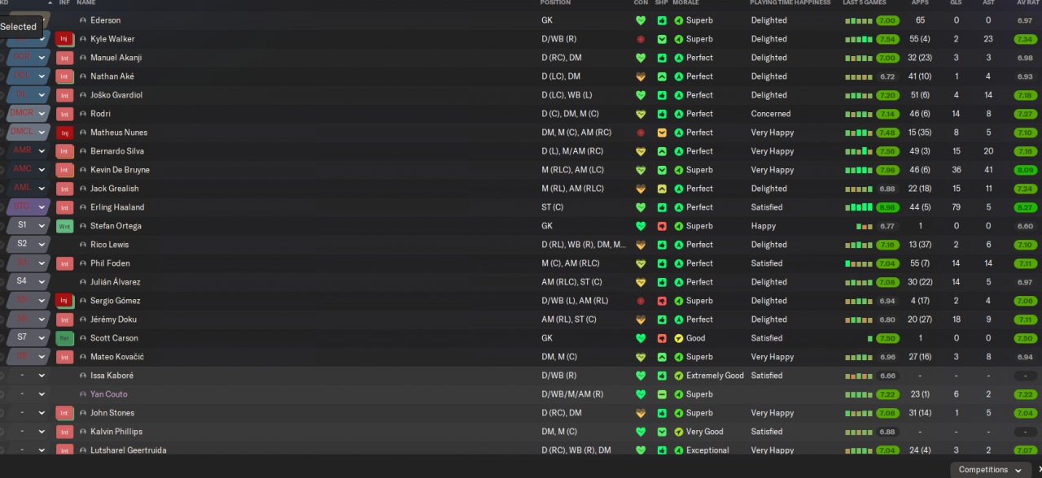Image resolution: width=1042 pixels, height=478 pixels.
Task: Sort the list by NAME column header
Action: [x=85, y=3]
